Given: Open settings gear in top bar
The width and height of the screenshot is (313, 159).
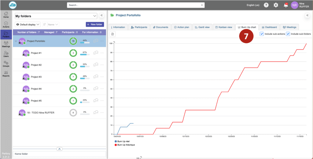Looking at the screenshot, I should coord(276,5).
